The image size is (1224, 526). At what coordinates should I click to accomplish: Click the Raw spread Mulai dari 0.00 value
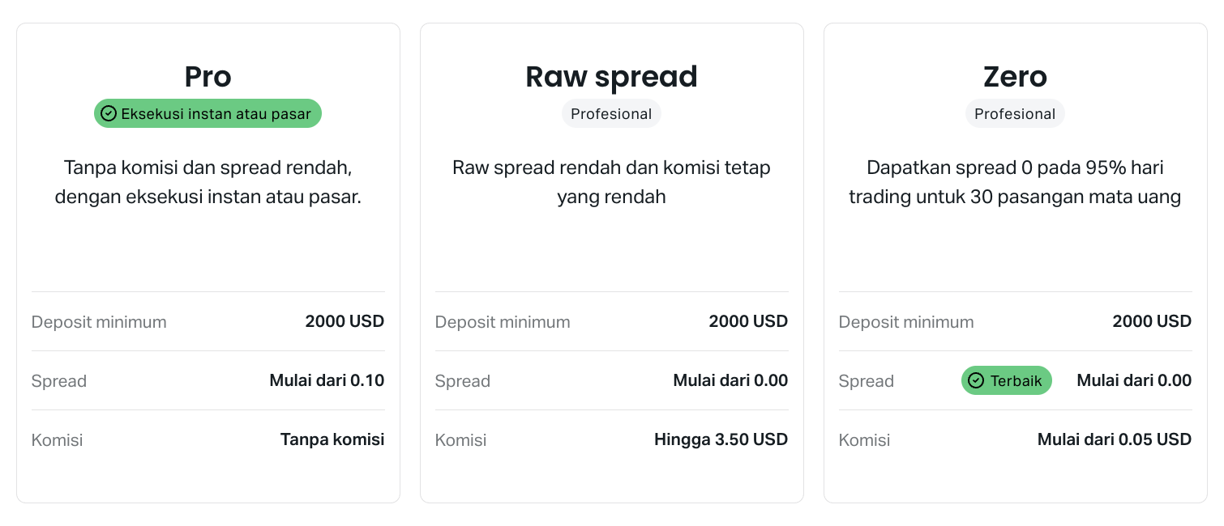730,380
